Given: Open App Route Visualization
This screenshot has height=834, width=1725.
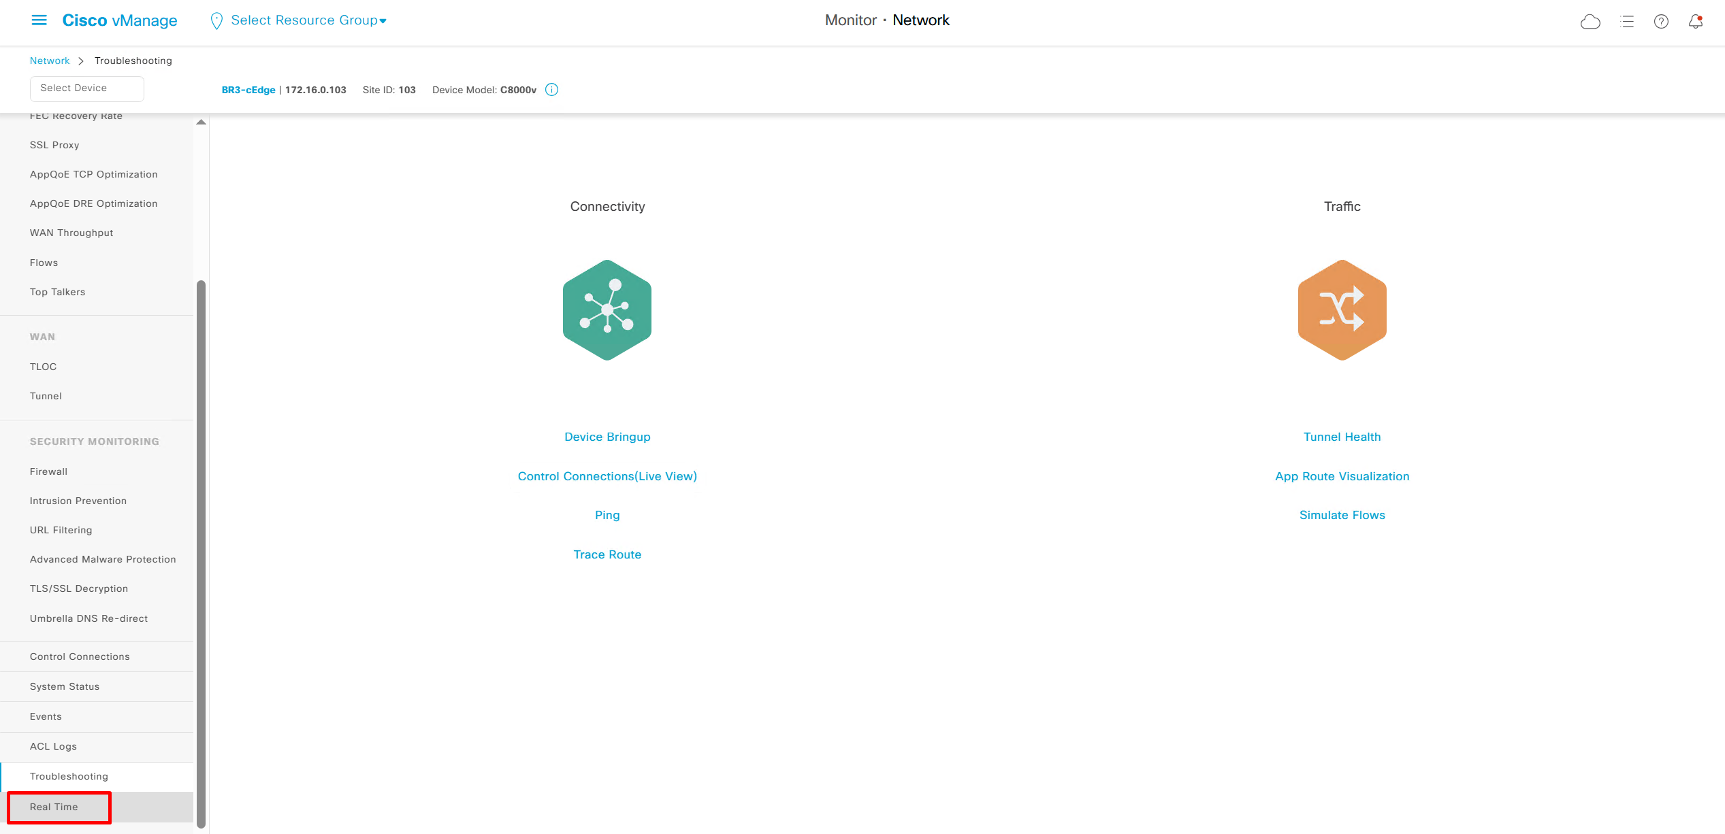Looking at the screenshot, I should 1342,476.
